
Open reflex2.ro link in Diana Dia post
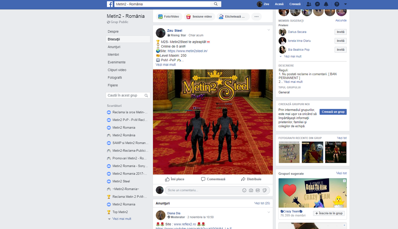pyautogui.click(x=185, y=224)
